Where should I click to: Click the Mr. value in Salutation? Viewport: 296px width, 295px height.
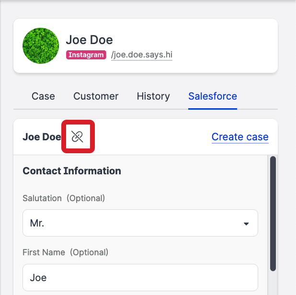coord(37,224)
